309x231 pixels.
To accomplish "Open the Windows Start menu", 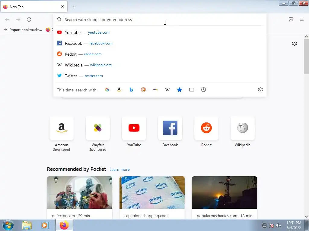I will pyautogui.click(x=8, y=225).
